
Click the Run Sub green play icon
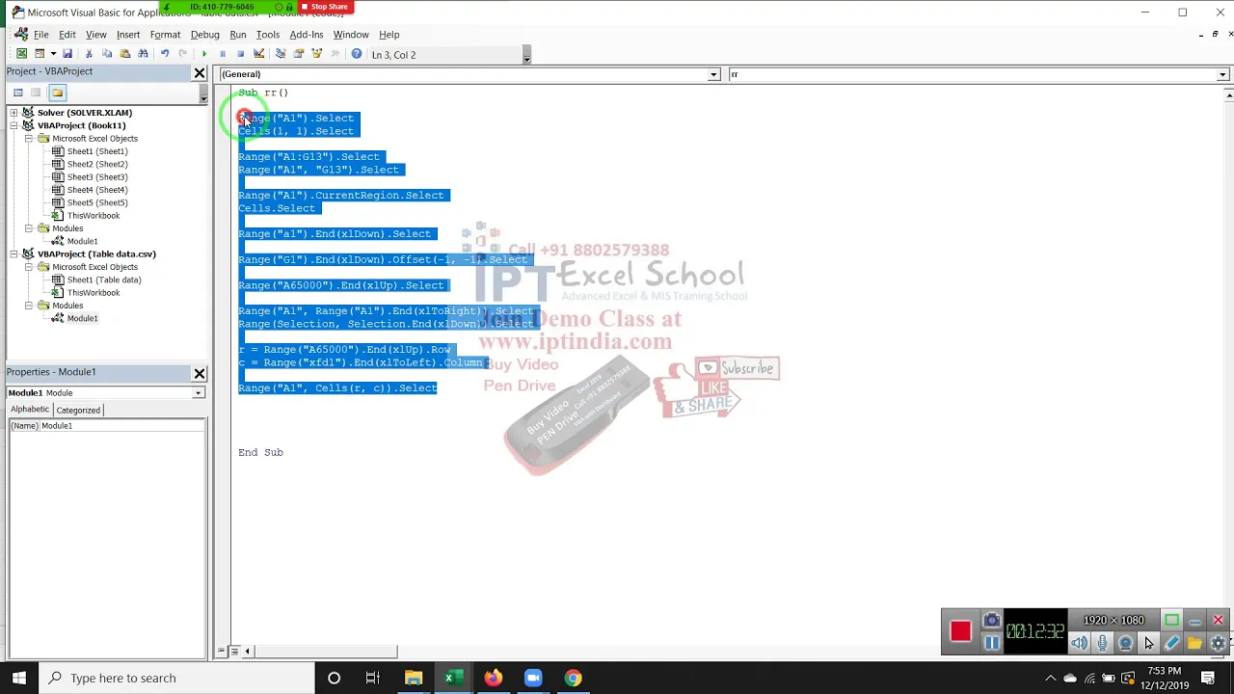tap(203, 54)
